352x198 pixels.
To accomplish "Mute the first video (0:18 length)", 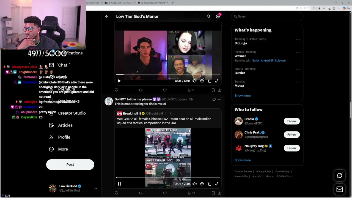I will click(x=194, y=81).
